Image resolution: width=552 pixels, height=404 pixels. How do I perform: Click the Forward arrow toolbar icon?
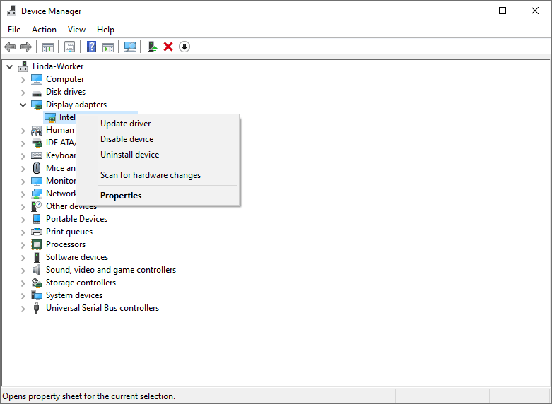point(26,47)
